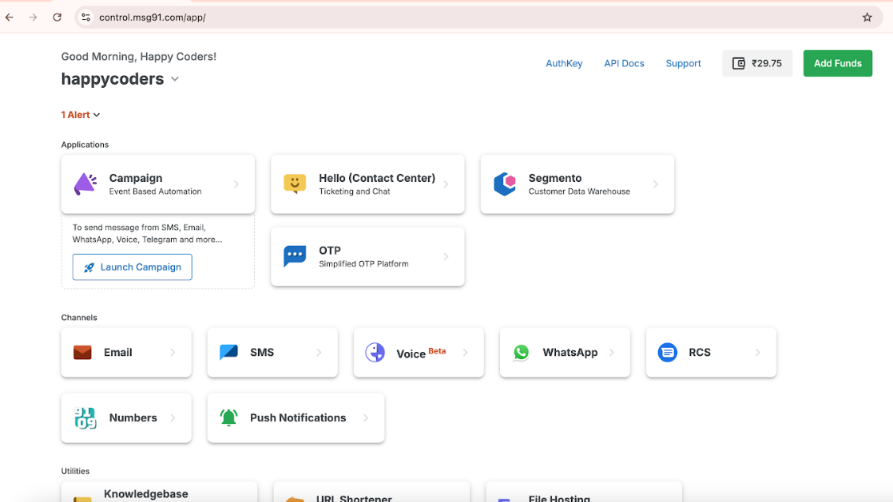Bookmark this page with the star icon

point(867,17)
